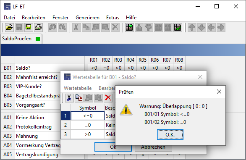246x160 pixels.
Task: Click the Cut scissors icon in main toolbar
Action: [x=76, y=27]
